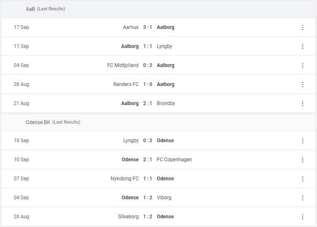Screen dimensions: 317x227
Task: Click the Aarhus team name
Action: pyautogui.click(x=131, y=27)
